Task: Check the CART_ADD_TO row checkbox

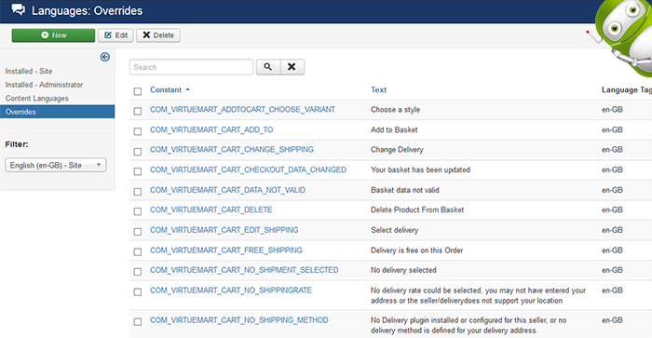Action: pyautogui.click(x=138, y=131)
